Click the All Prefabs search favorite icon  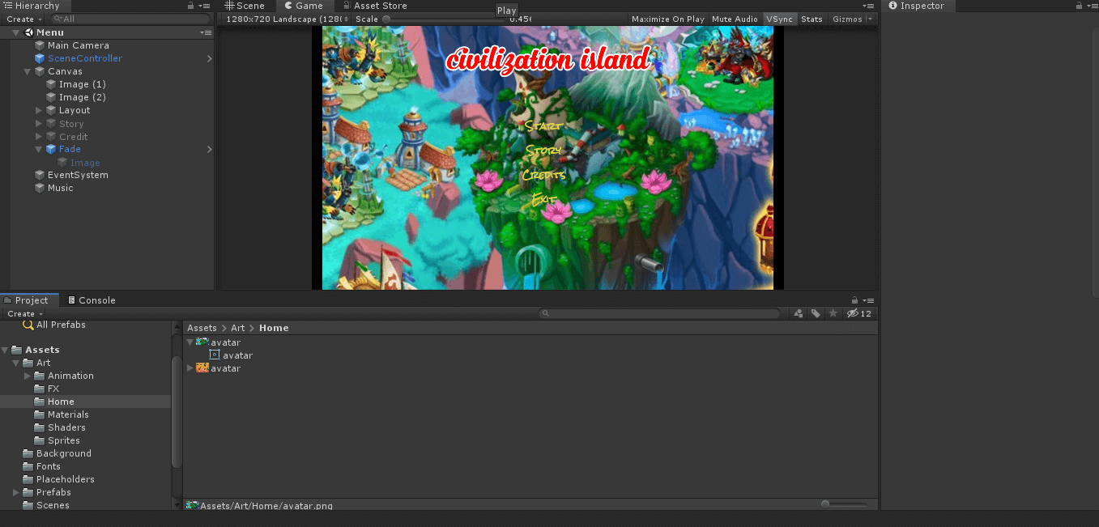click(28, 325)
